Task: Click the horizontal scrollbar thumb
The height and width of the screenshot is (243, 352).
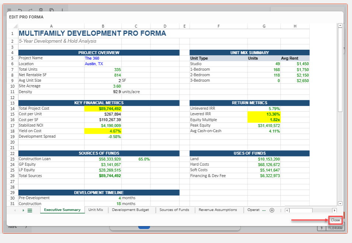Action: [x=301, y=210]
